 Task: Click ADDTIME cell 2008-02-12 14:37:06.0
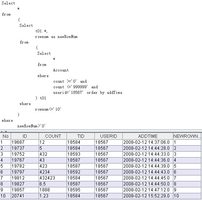pos(148,142)
